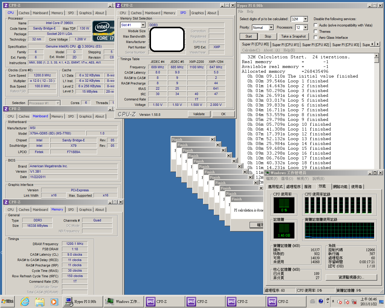Image resolution: width=385 pixels, height=308 pixels.
Task: Open the Graphics tab in the CPU-Z SPD window
Action: pyautogui.click(x=197, y=13)
